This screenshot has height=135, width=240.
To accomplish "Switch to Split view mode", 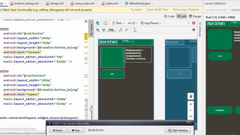I will tap(181, 16).
